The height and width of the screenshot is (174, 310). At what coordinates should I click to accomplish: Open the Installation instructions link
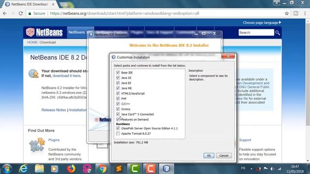point(78,110)
